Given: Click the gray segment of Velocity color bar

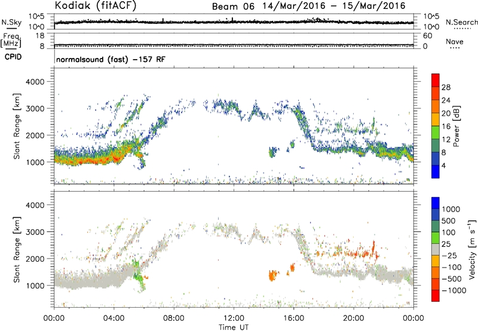Looking at the screenshot, I should pos(436,249).
